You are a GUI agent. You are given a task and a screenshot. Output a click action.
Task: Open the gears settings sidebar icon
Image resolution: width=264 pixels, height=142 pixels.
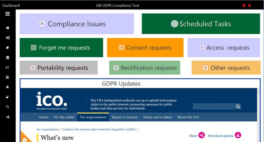coord(8,38)
